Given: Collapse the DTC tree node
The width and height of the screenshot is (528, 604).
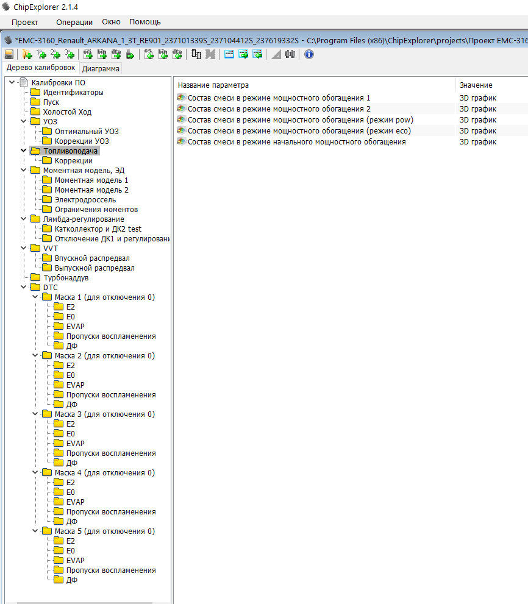Looking at the screenshot, I should point(24,288).
